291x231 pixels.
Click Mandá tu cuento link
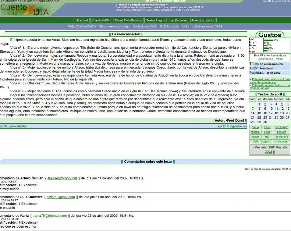pyautogui.click(x=203, y=20)
